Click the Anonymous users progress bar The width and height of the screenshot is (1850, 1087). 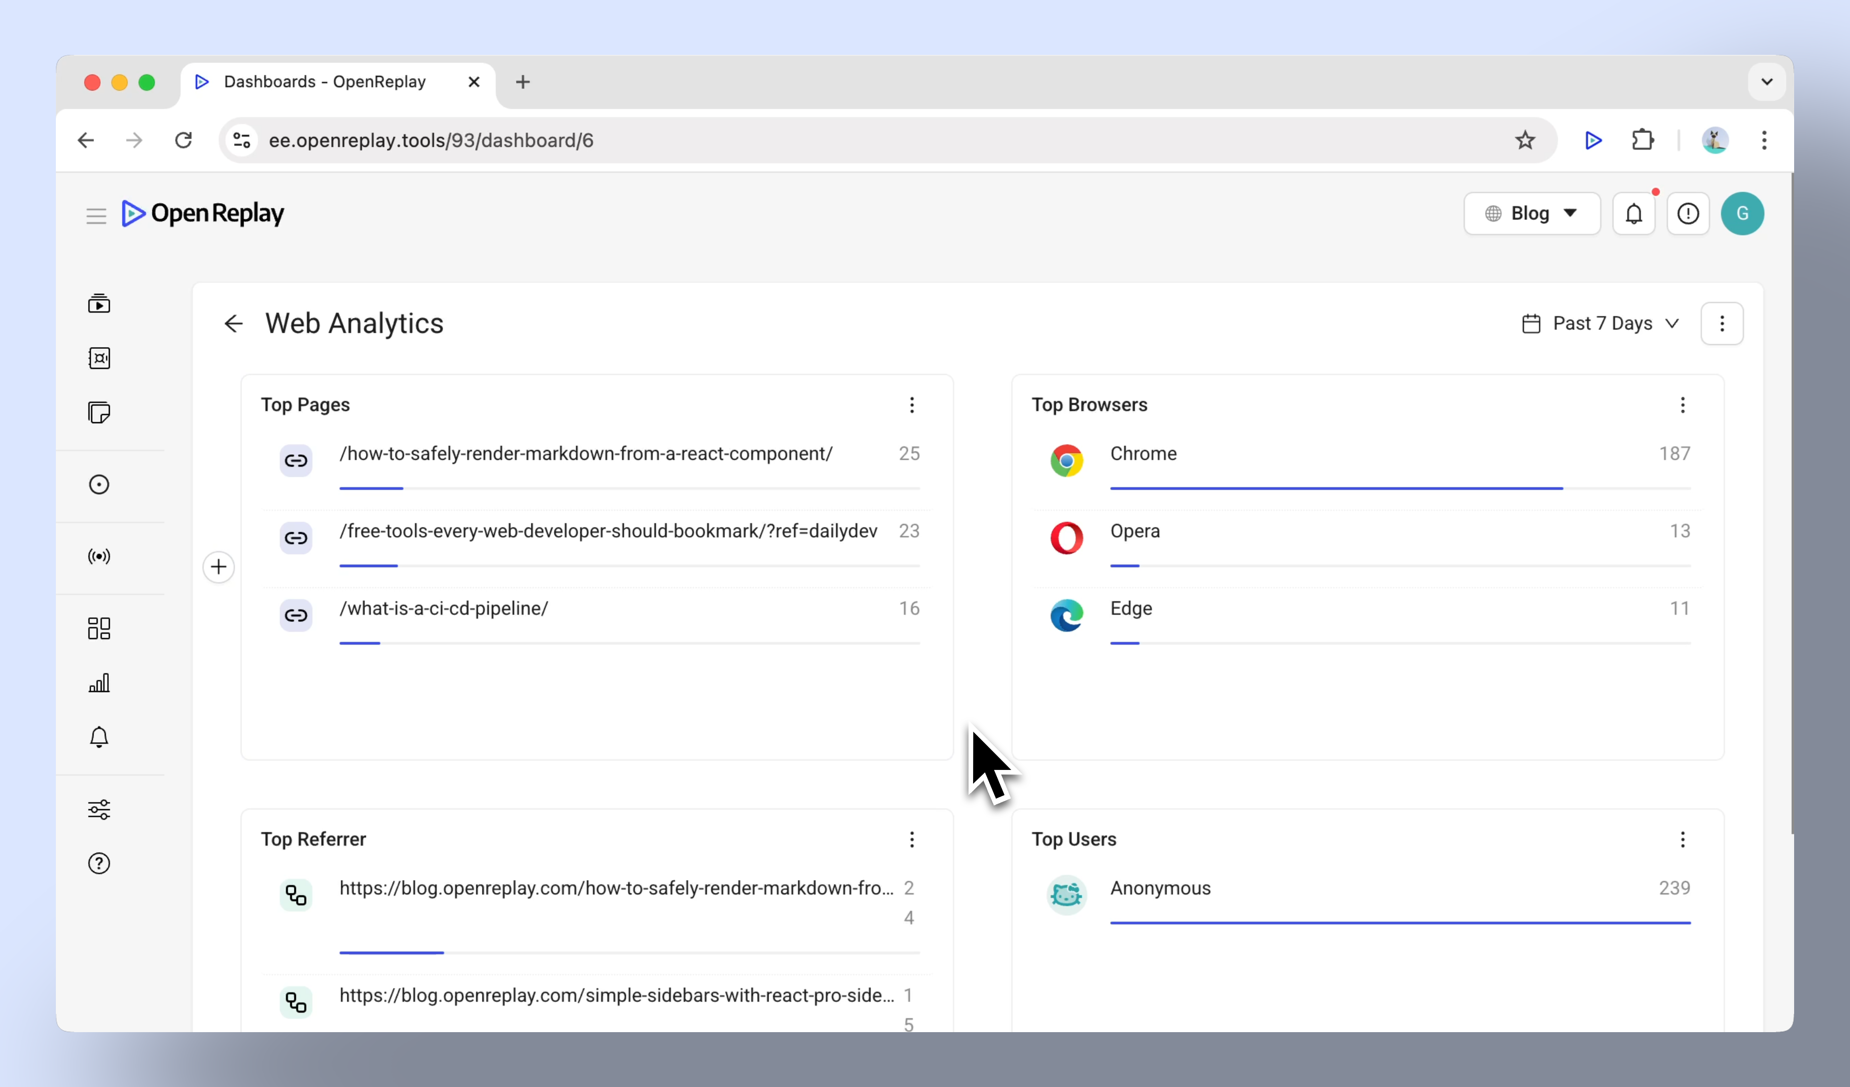1400,922
